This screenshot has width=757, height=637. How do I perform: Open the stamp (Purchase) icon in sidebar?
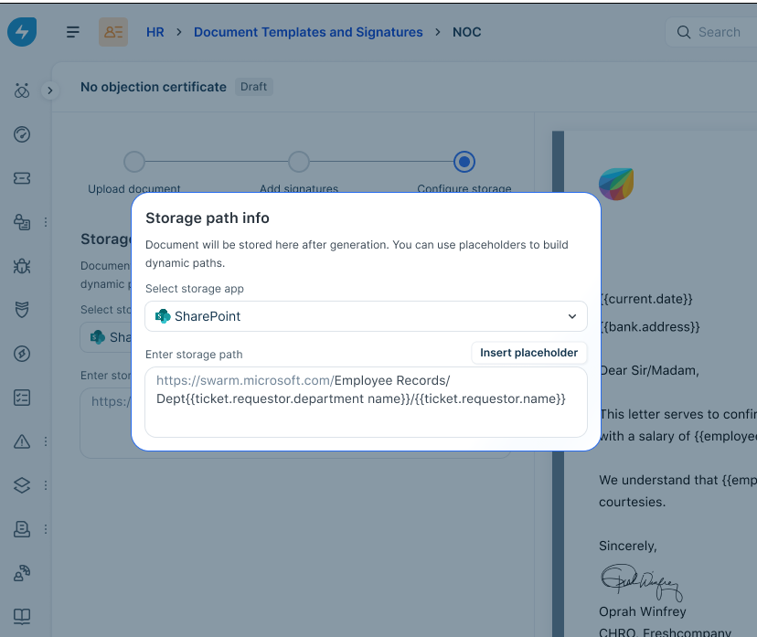22,529
